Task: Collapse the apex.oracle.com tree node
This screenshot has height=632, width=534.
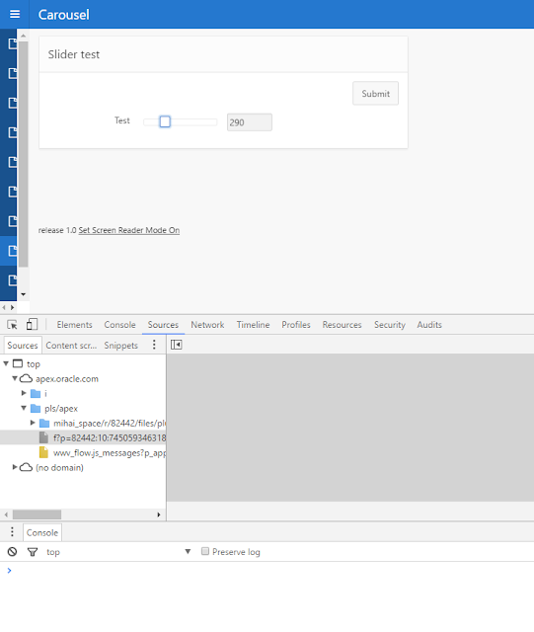Action: 15,378
